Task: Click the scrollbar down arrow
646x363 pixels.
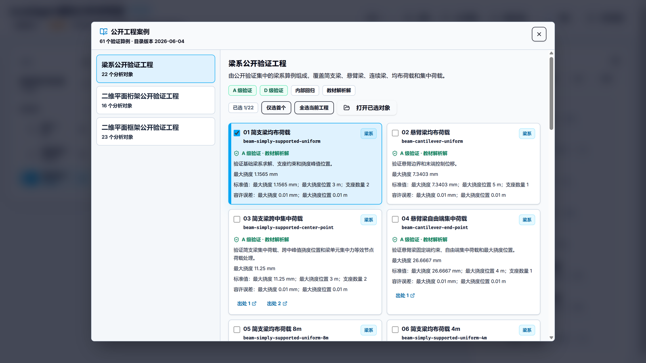Action: pos(551,338)
